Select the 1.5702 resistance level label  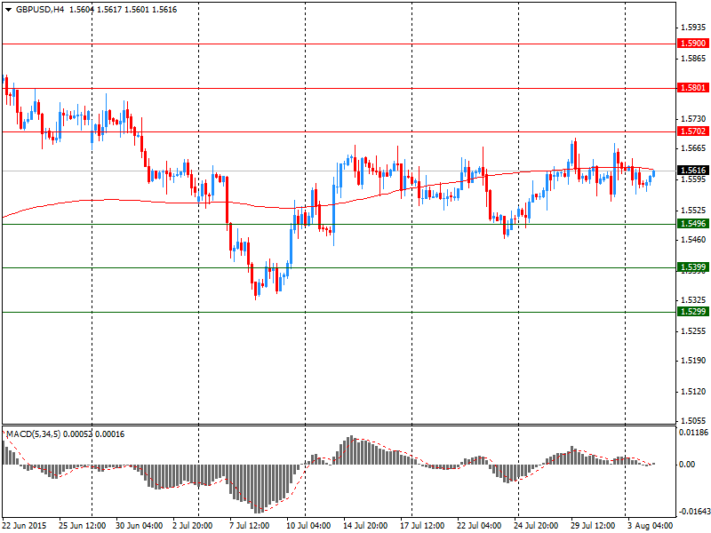pyautogui.click(x=693, y=131)
